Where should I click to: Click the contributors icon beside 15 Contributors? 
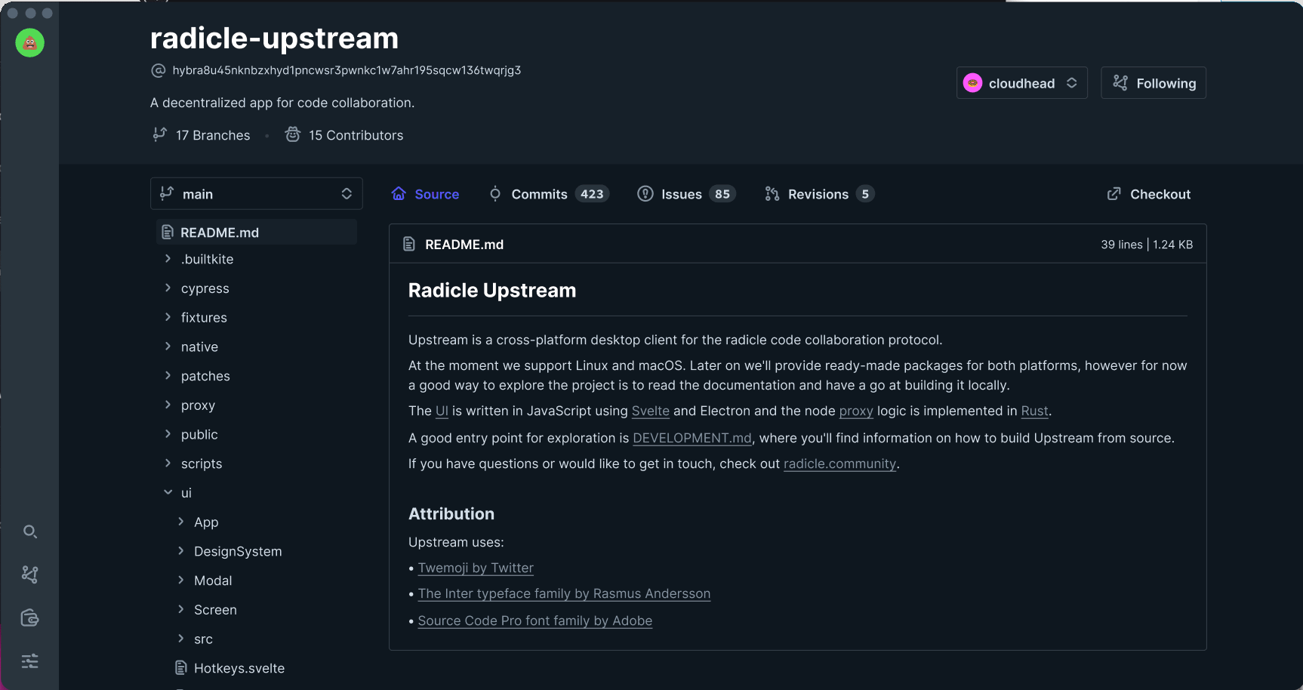(293, 134)
